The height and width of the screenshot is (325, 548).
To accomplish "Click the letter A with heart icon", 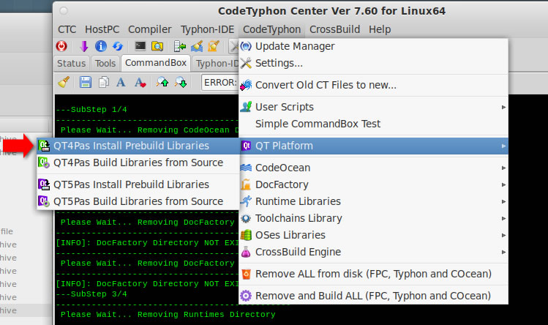I will click(140, 82).
